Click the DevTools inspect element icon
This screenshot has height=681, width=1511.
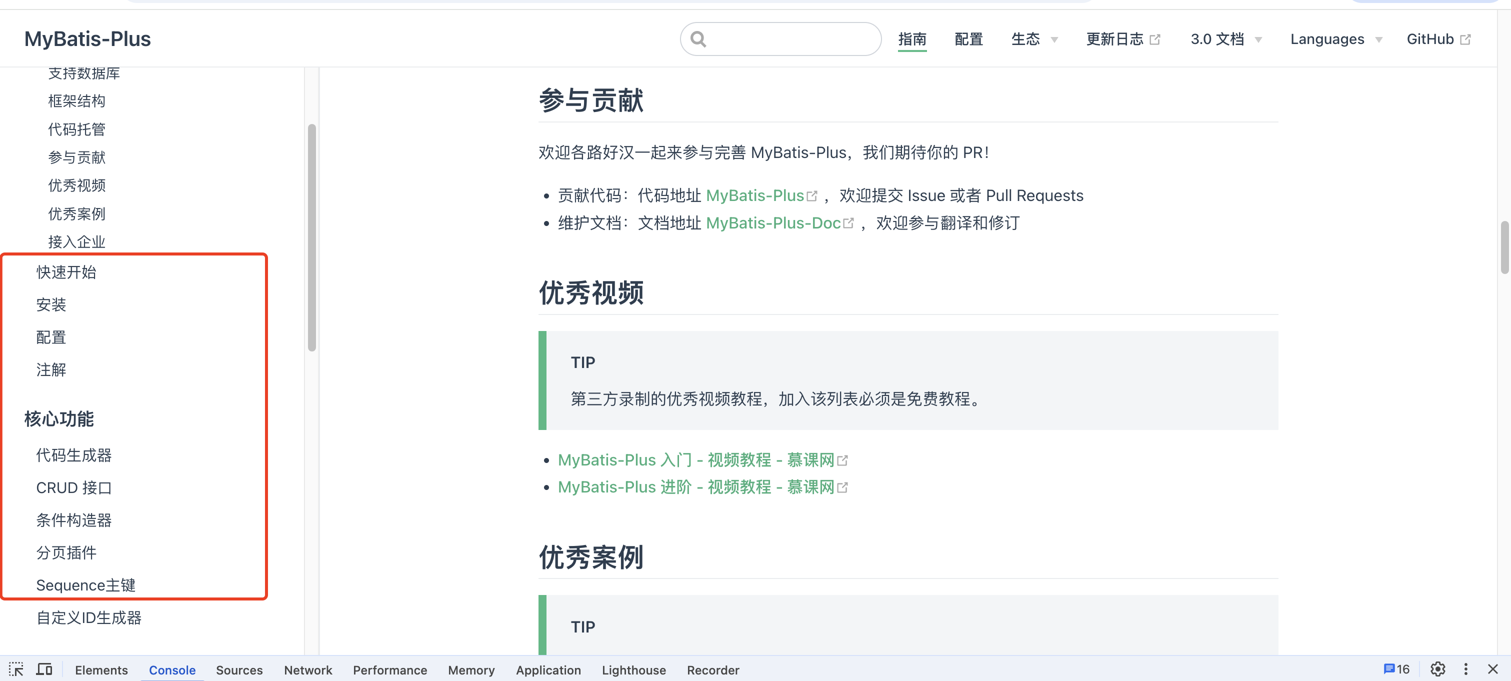tap(16, 669)
